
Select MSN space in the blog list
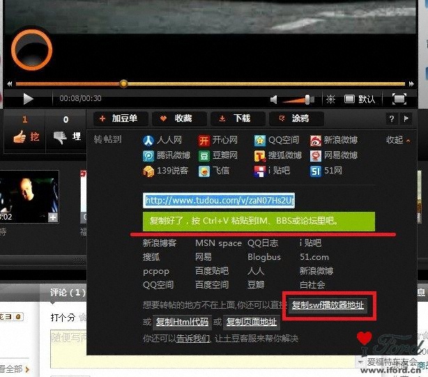(218, 243)
